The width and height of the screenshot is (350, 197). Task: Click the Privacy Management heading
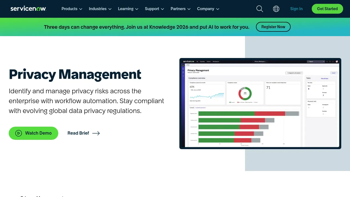[x=75, y=74]
